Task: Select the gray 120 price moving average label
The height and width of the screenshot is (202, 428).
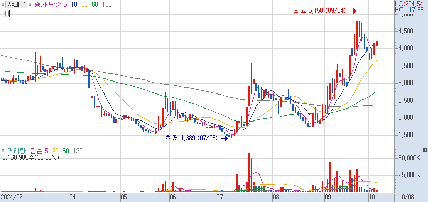Action: [107, 5]
